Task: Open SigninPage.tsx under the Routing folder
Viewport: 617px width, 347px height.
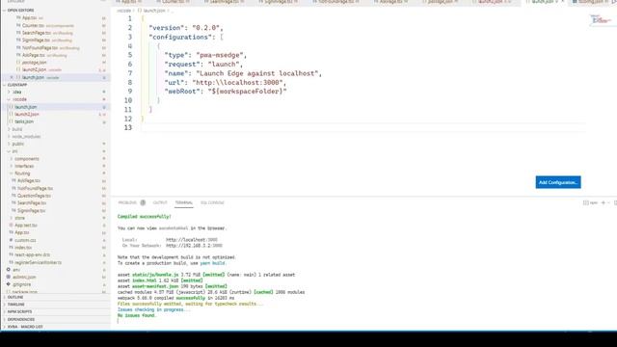Action: 32,210
